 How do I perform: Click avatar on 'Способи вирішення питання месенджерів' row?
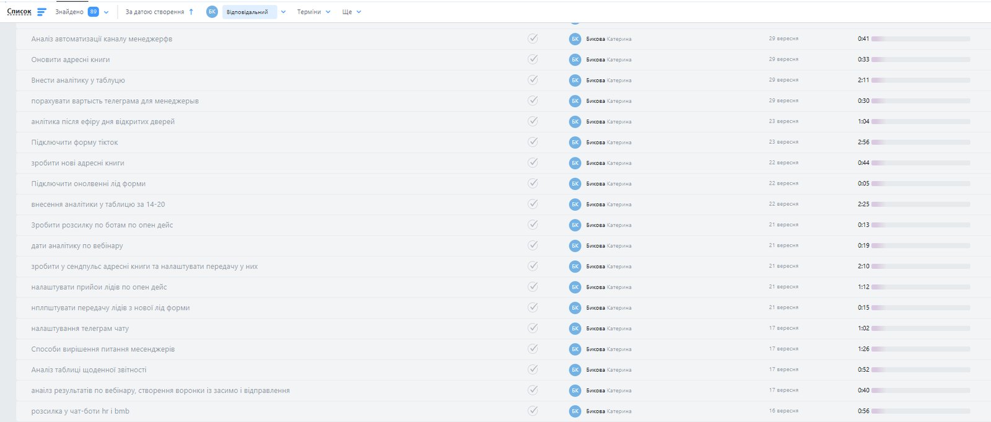[575, 349]
